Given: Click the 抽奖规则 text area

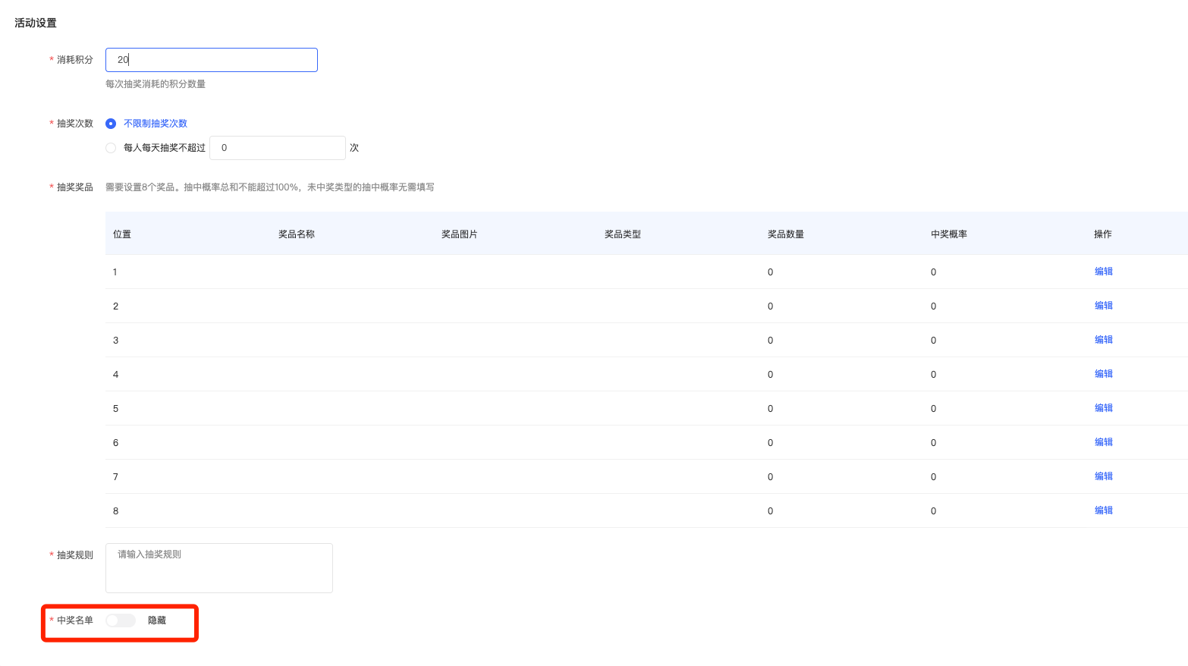Looking at the screenshot, I should pos(218,567).
